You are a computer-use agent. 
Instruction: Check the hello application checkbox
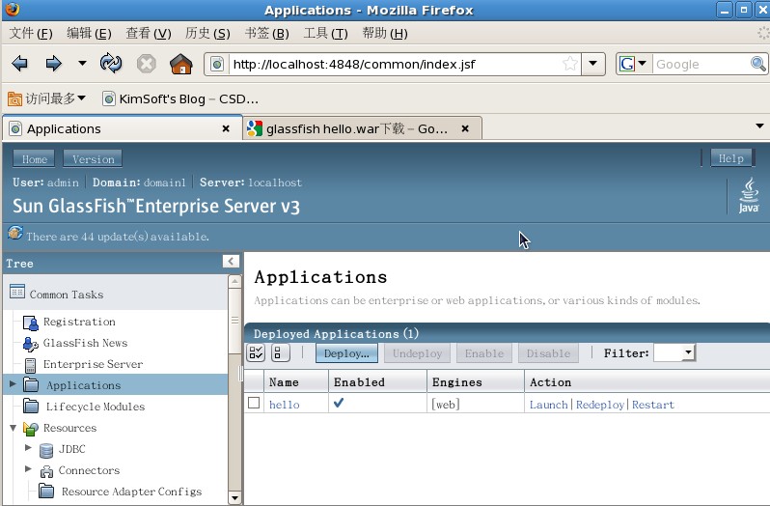point(254,403)
